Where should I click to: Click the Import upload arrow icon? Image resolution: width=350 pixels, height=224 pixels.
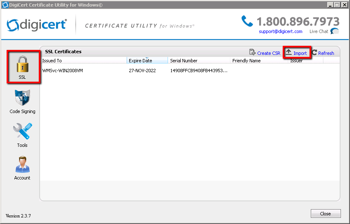click(x=289, y=53)
